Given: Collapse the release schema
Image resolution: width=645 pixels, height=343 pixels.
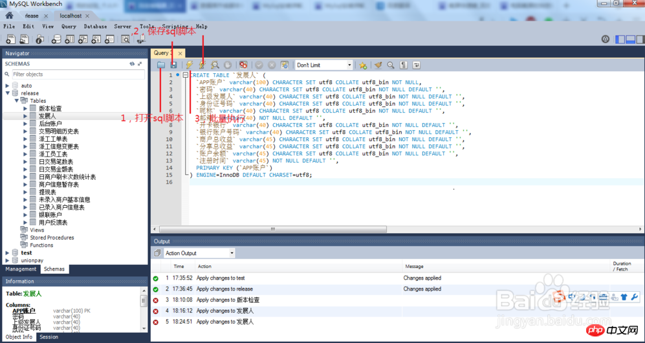Looking at the screenshot, I should tap(7, 93).
